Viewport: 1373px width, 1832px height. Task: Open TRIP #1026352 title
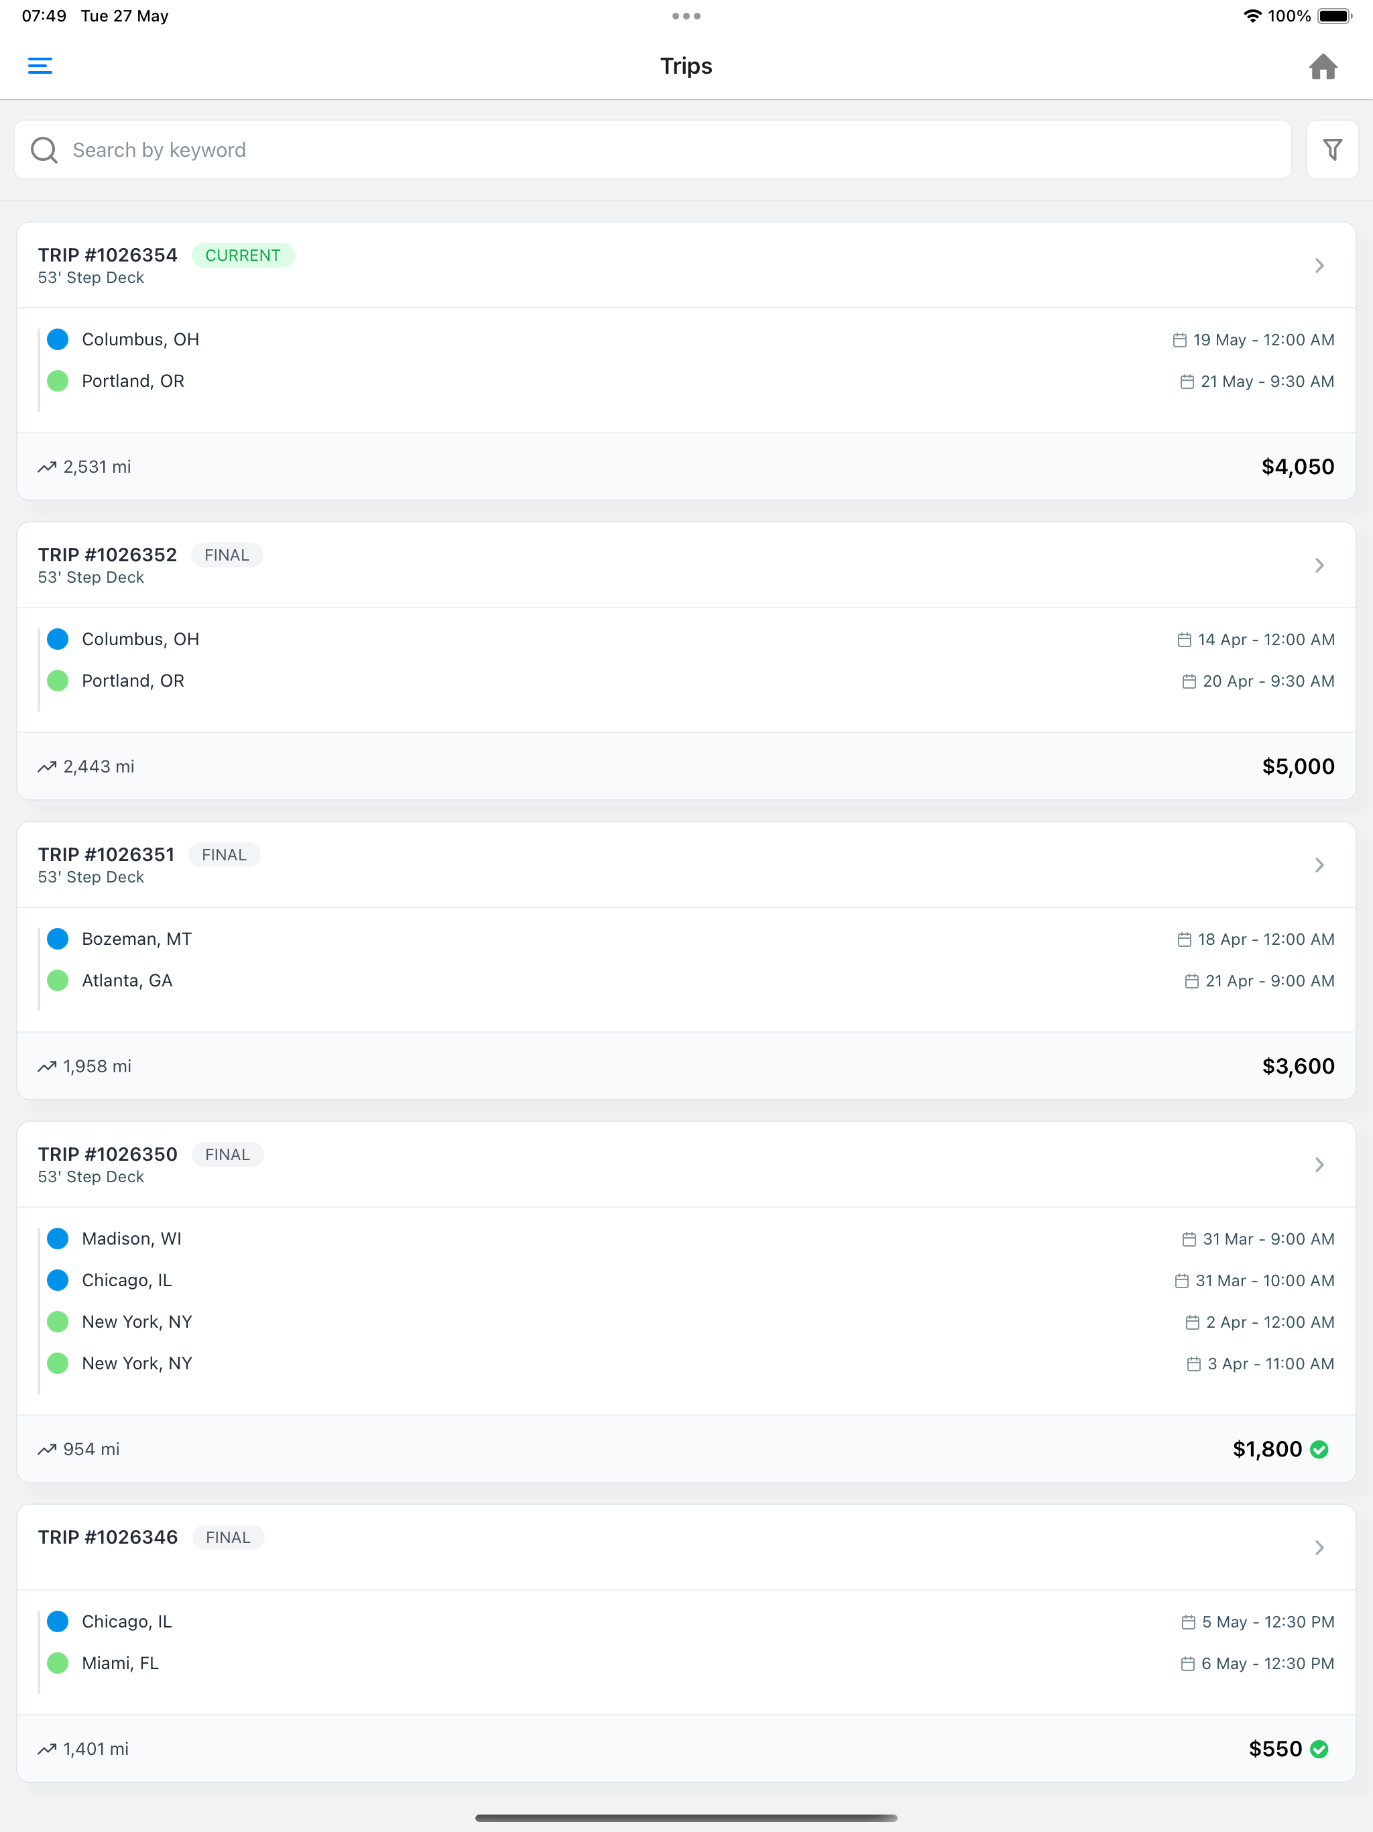pyautogui.click(x=108, y=555)
